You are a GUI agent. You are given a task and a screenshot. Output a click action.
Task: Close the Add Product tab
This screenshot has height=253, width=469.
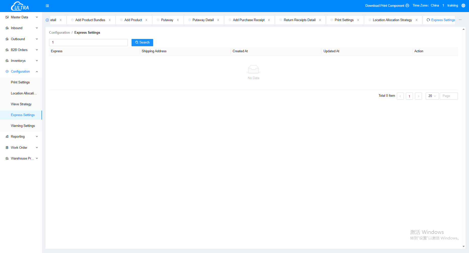146,20
